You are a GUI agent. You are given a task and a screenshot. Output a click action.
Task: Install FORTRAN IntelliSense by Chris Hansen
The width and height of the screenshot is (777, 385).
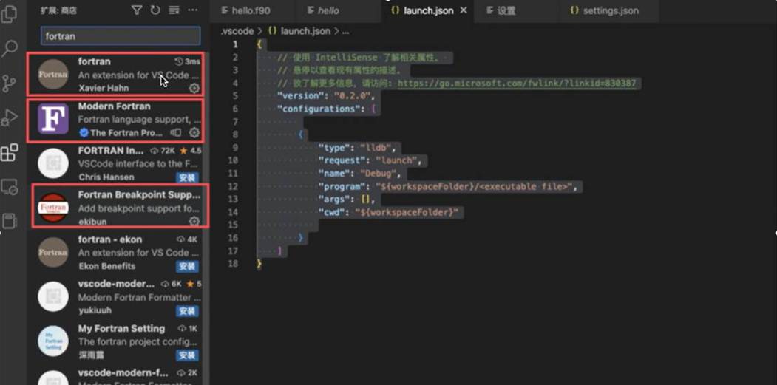tap(187, 177)
